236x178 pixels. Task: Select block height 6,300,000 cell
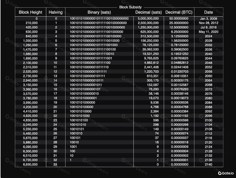(30, 151)
